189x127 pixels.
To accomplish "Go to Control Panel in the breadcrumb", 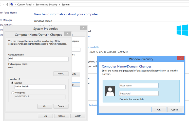I will tap(24, 5).
